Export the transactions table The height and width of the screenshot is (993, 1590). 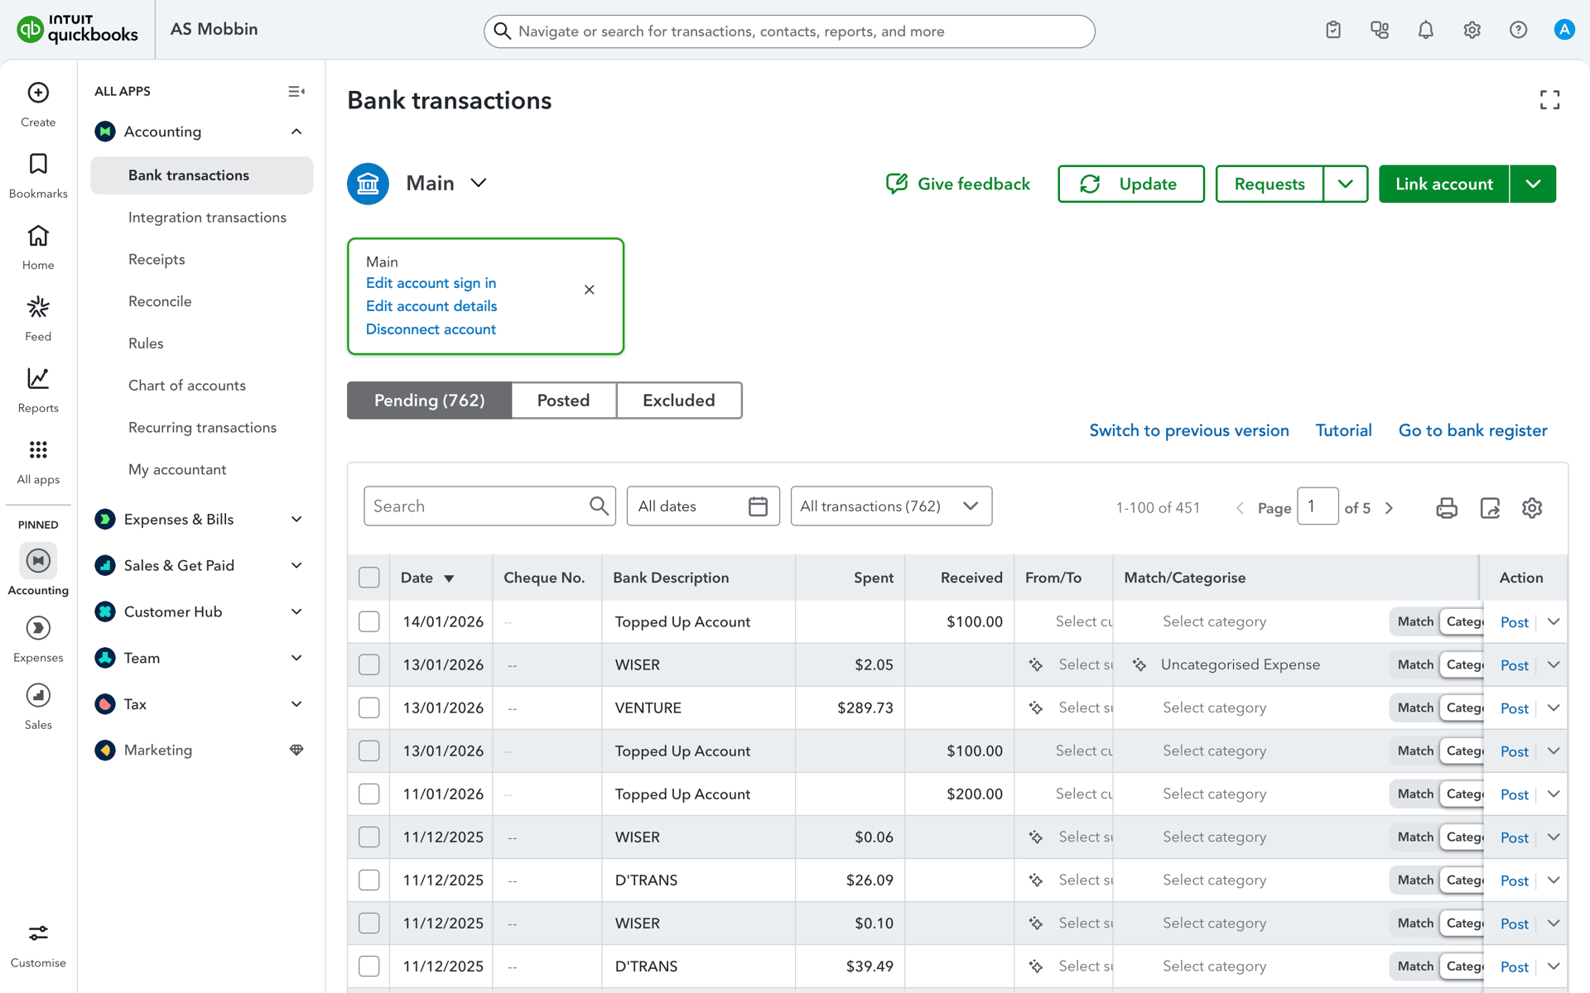(x=1490, y=507)
